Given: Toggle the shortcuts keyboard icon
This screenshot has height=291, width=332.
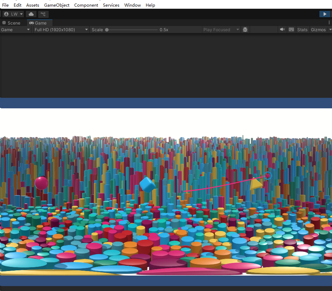Looking at the screenshot, I should [x=291, y=29].
